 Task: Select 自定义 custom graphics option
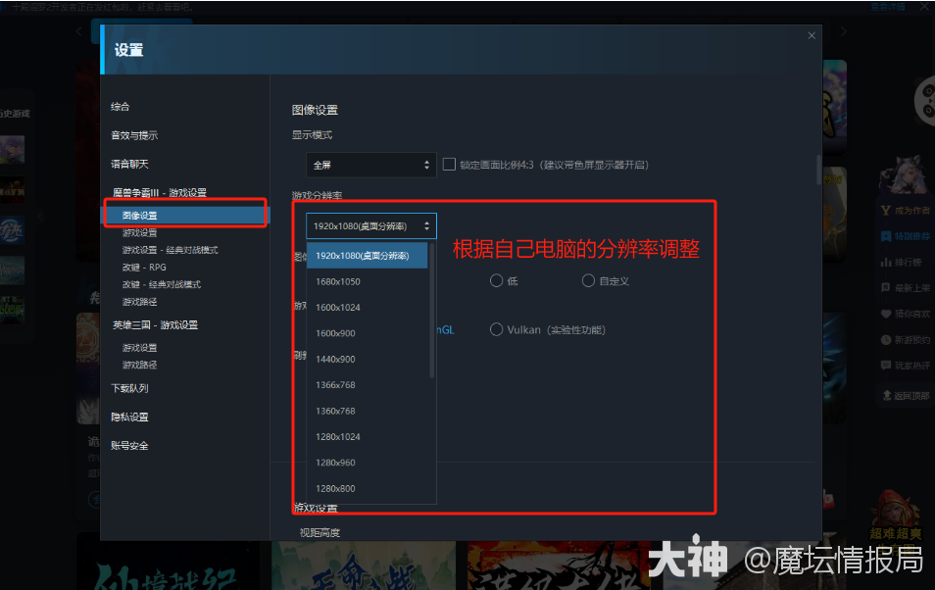(x=589, y=280)
